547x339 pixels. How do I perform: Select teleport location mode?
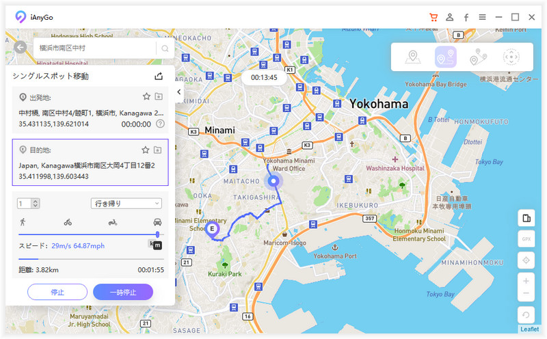pyautogui.click(x=413, y=57)
